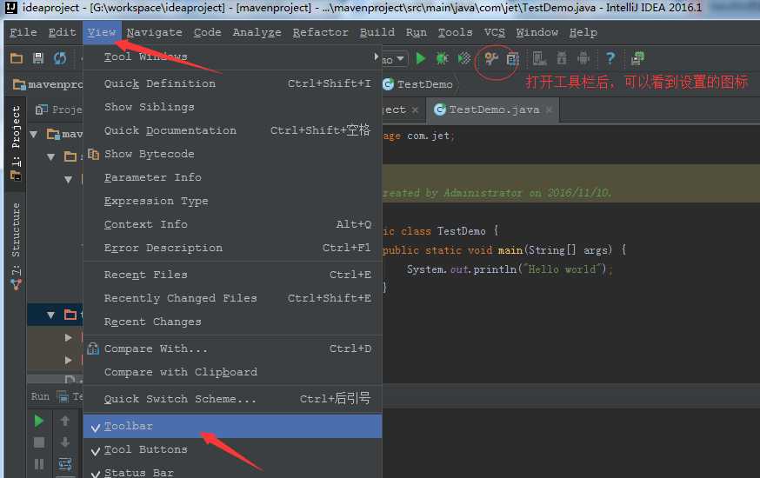
Task: Choose Expression Type menu entry
Action: [233, 201]
